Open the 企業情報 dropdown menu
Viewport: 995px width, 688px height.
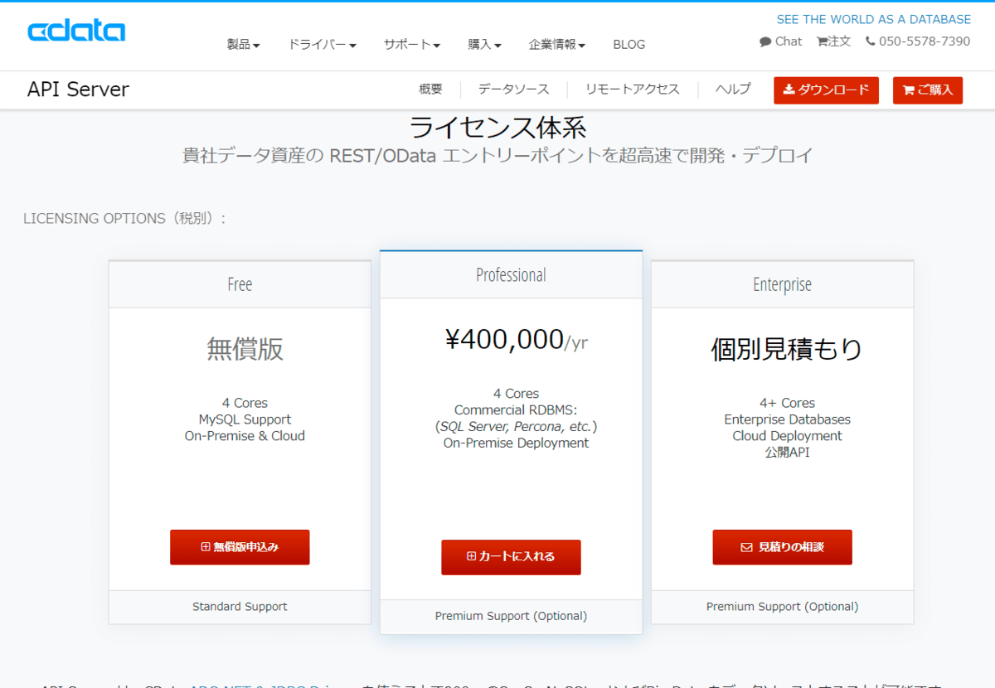point(557,45)
